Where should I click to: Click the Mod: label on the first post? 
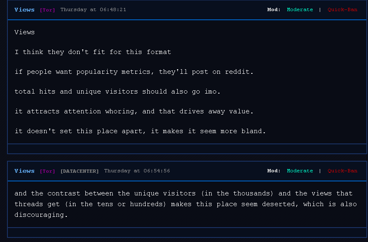274,9
